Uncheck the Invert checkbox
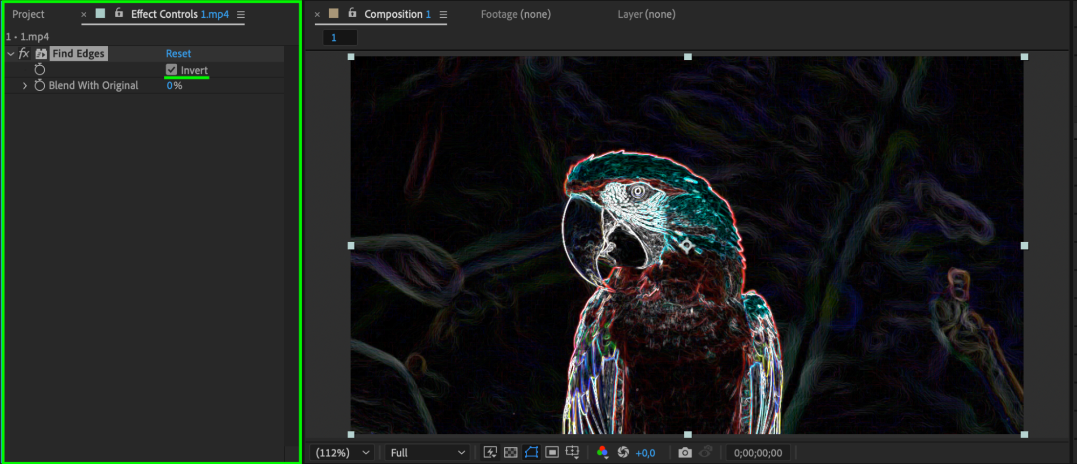Screen dimensions: 1077x464 point(171,70)
